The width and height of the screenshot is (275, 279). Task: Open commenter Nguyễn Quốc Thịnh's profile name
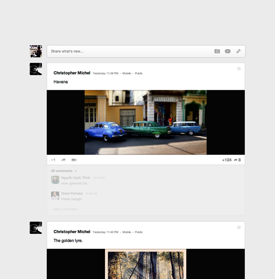pos(75,178)
